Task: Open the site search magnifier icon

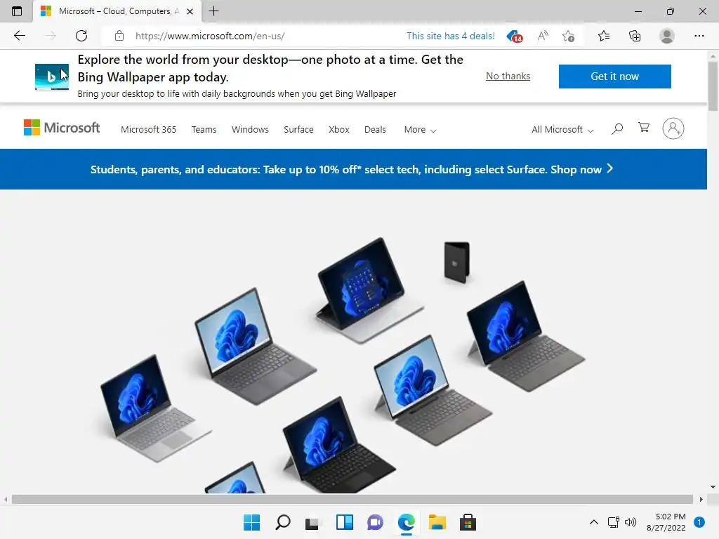Action: (617, 129)
